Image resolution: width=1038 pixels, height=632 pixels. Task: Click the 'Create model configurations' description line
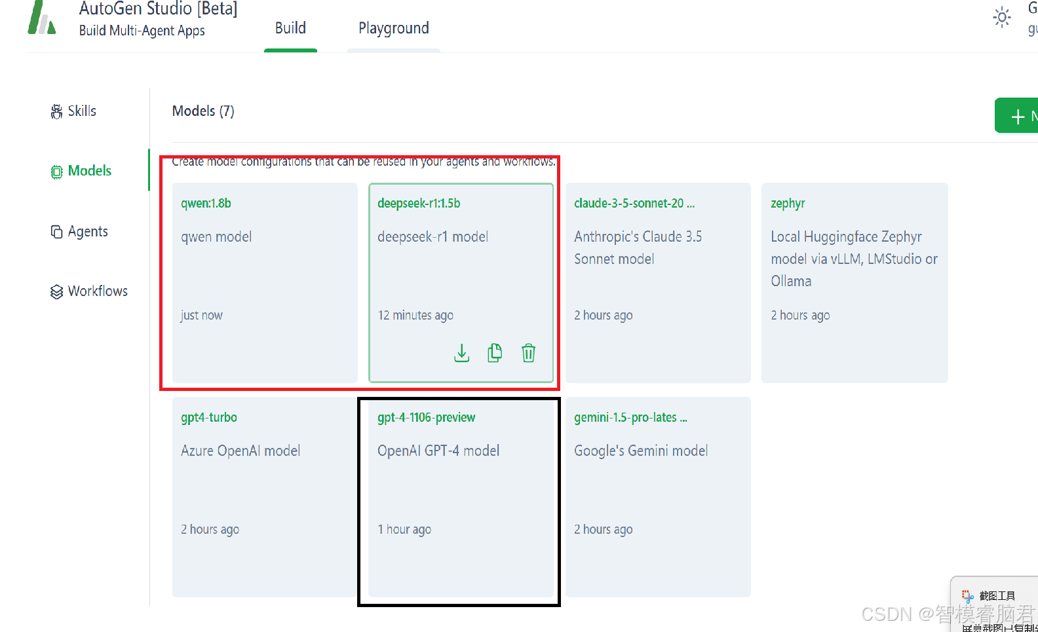pos(364,162)
